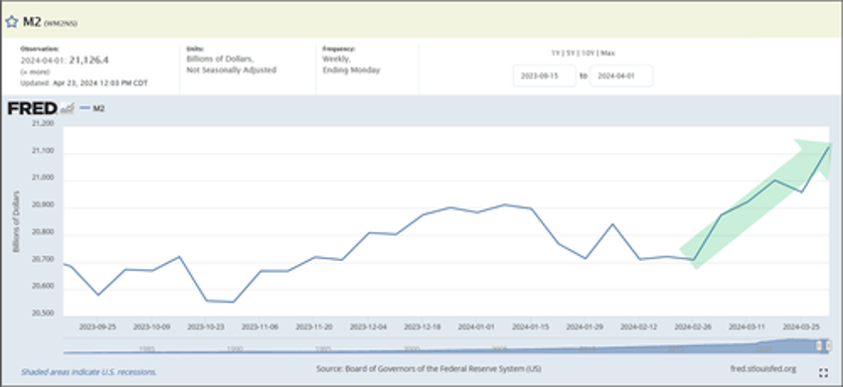Click the FRED logo

click(32, 108)
